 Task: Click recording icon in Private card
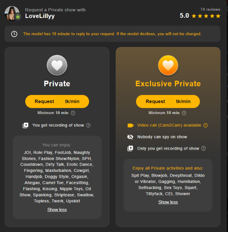[26, 125]
